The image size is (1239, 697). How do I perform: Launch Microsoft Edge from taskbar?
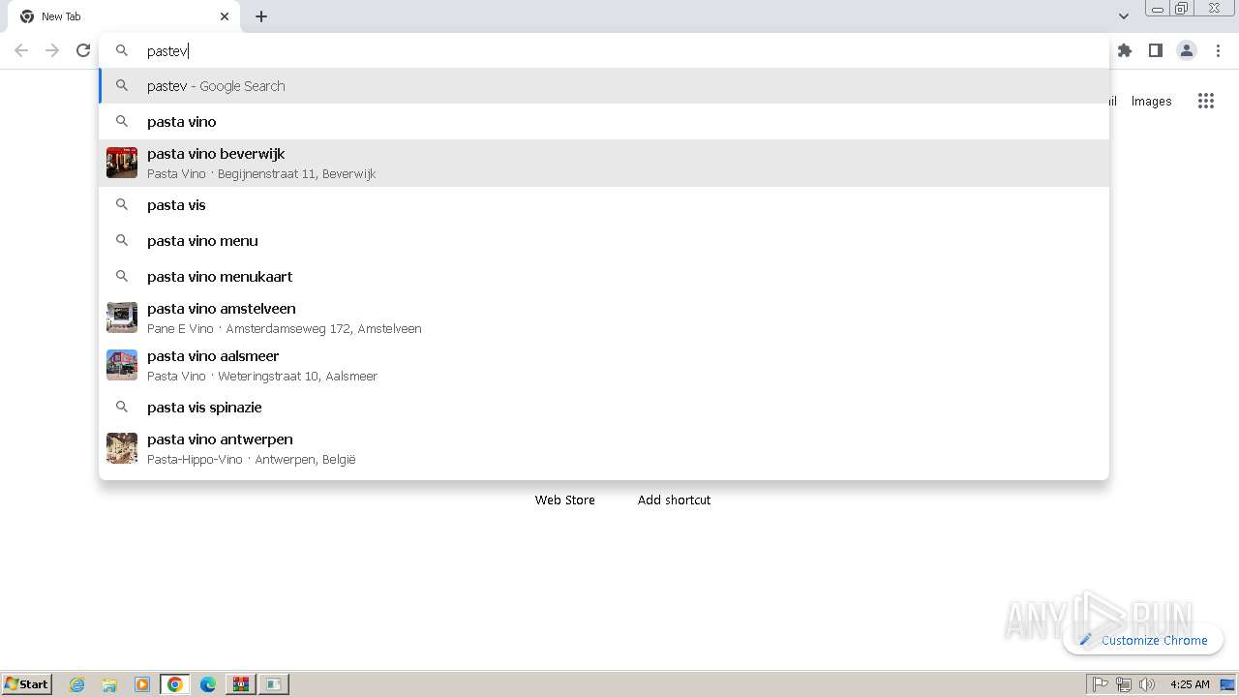tap(208, 684)
